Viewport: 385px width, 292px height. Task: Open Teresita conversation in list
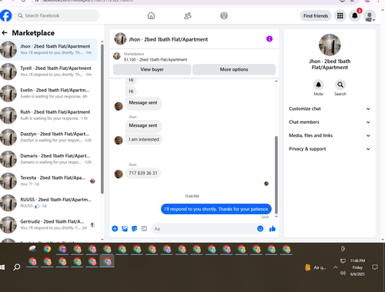point(49,181)
